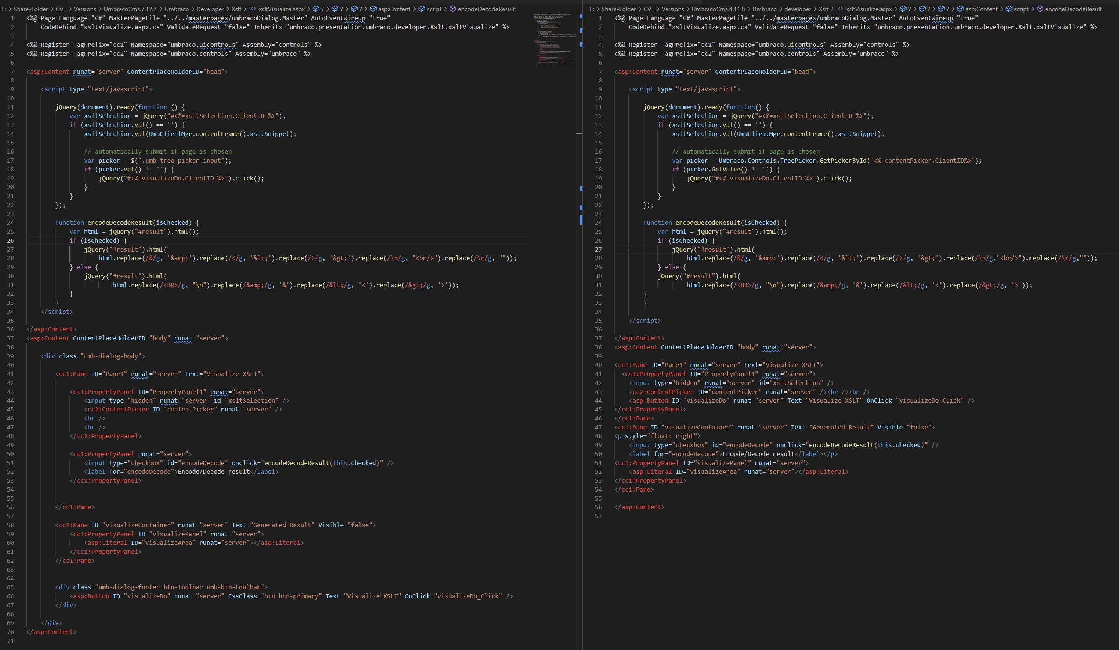
Task: Click the script symbol icon in 4.11.8 breadcrumb
Action: pyautogui.click(x=1009, y=9)
